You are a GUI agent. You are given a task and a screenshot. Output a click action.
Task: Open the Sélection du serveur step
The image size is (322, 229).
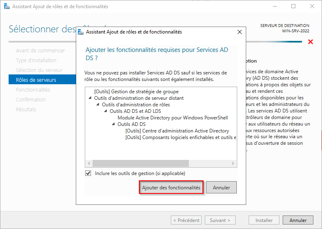[39, 70]
